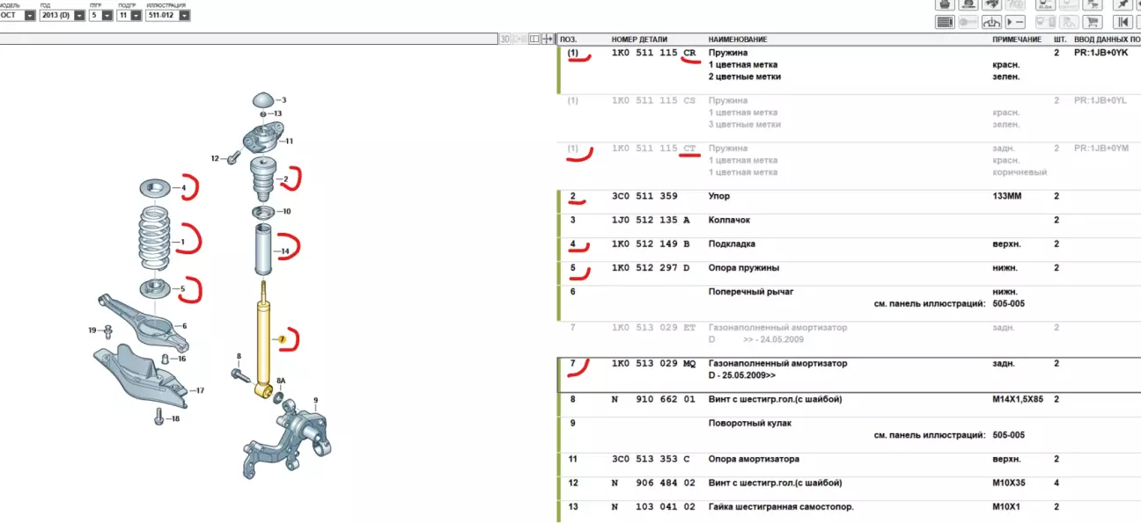Click the striped list view icon in toolbar
This screenshot has width=1141, height=523.
(x=945, y=22)
